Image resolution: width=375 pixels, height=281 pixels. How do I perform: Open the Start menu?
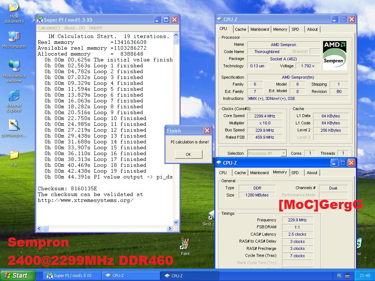pyautogui.click(x=18, y=276)
